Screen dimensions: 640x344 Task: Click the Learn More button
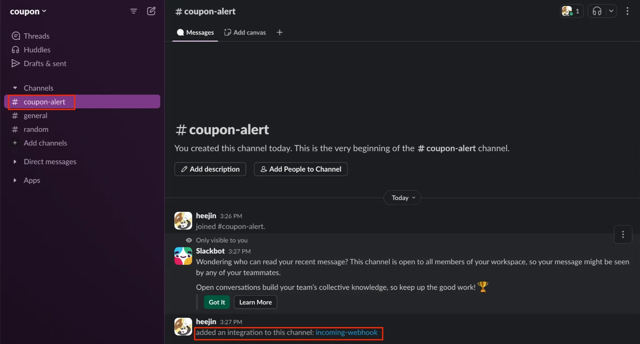(x=256, y=302)
